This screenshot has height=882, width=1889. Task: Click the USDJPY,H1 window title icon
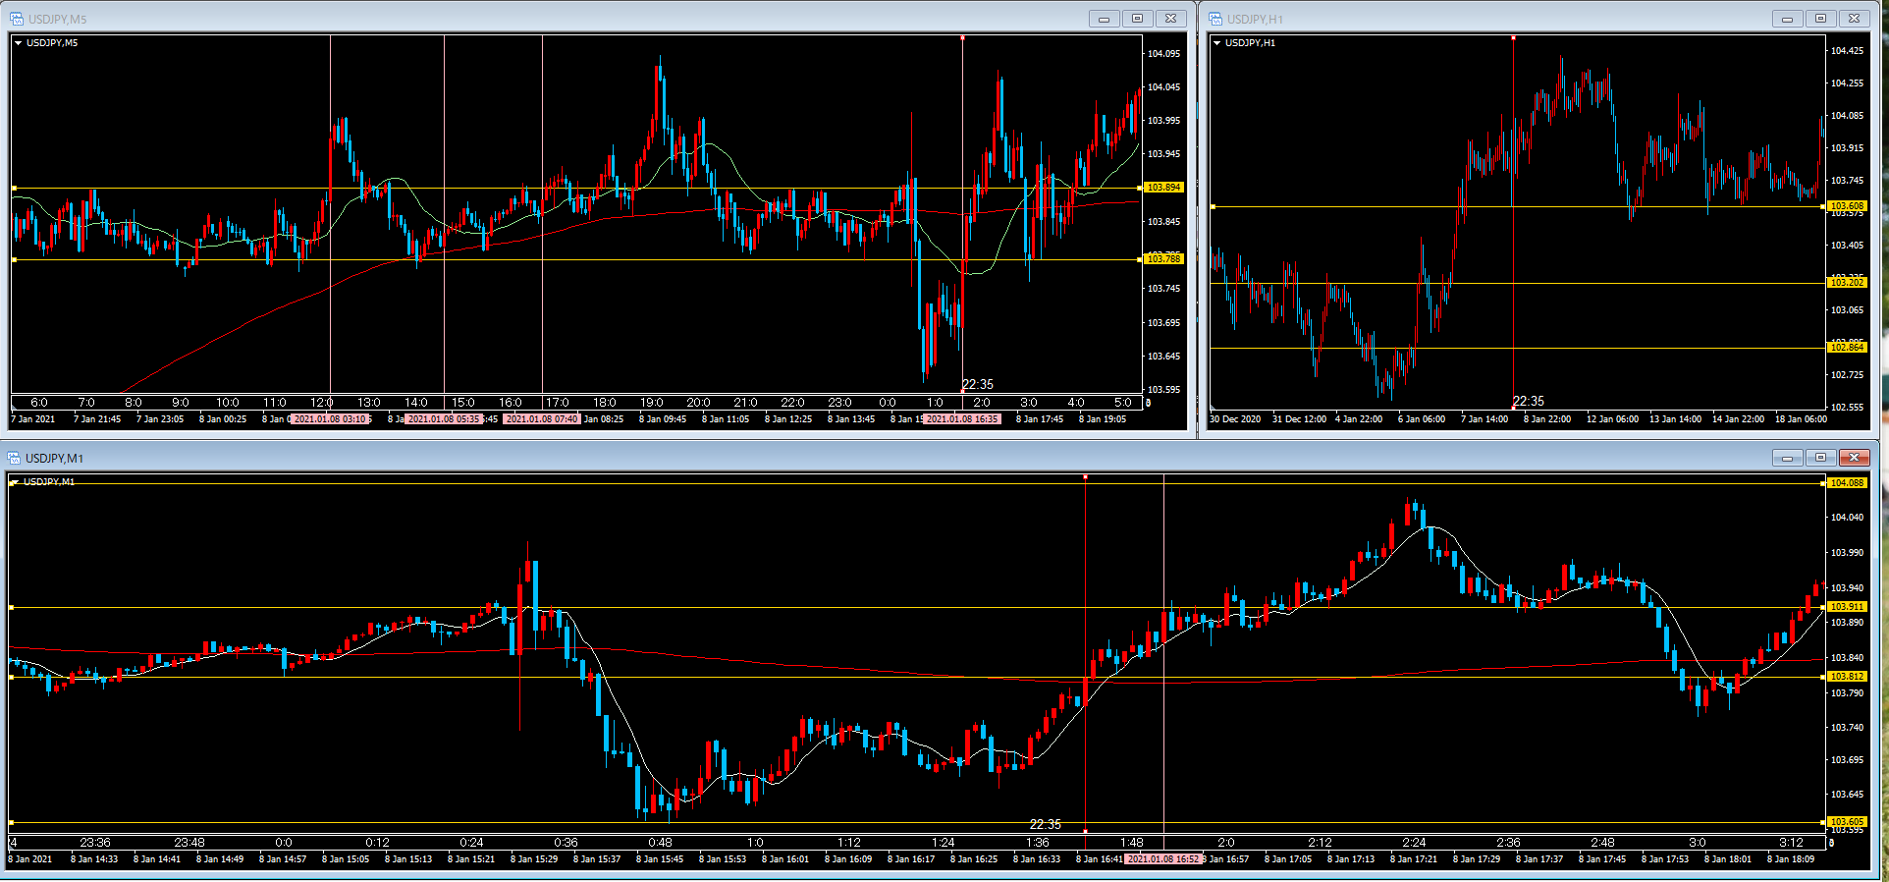click(1215, 19)
